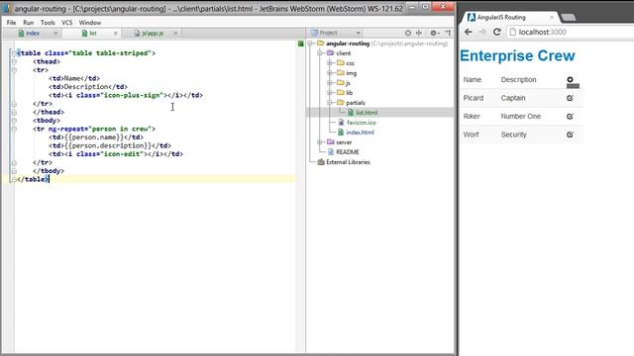Image resolution: width=634 pixels, height=356 pixels.
Task: Place cursor on the icon-plus-sign code line
Action: [x=126, y=95]
